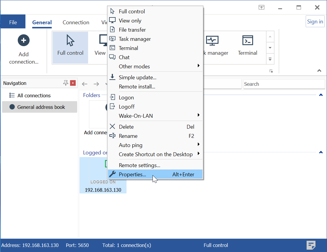The image size is (327, 252).
Task: Click the forward navigation arrow
Action: pos(96,84)
